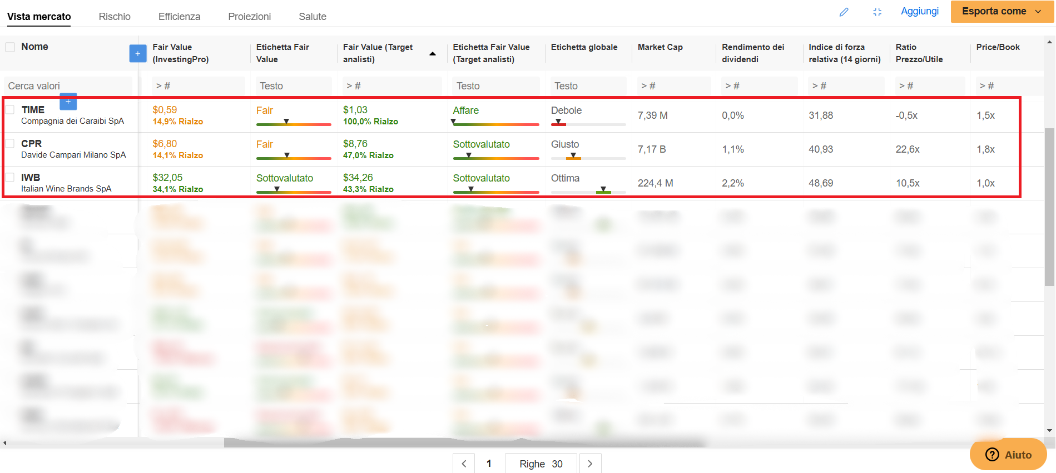The image size is (1056, 473).
Task: Click the sort arrow on Fair Value (Target analisti)
Action: coord(433,54)
